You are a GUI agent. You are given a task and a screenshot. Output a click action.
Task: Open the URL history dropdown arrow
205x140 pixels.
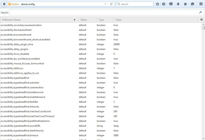coord(105,4)
